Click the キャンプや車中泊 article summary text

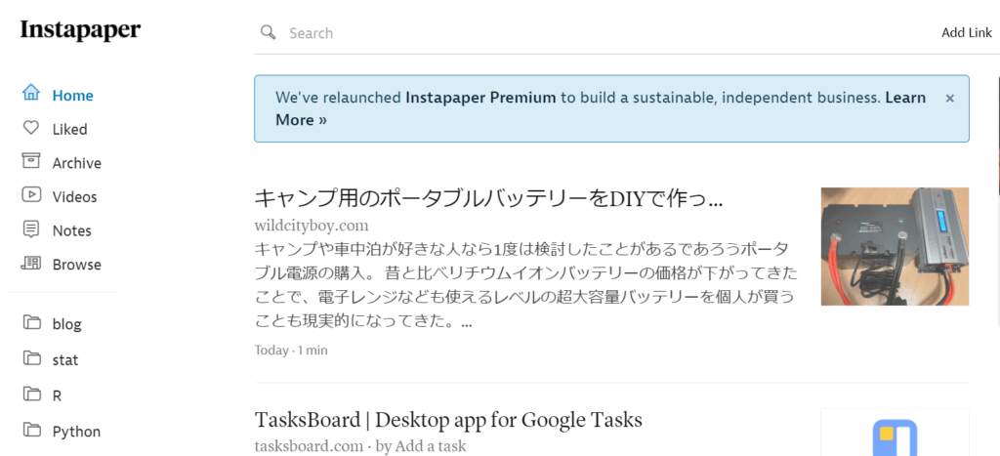(526, 284)
